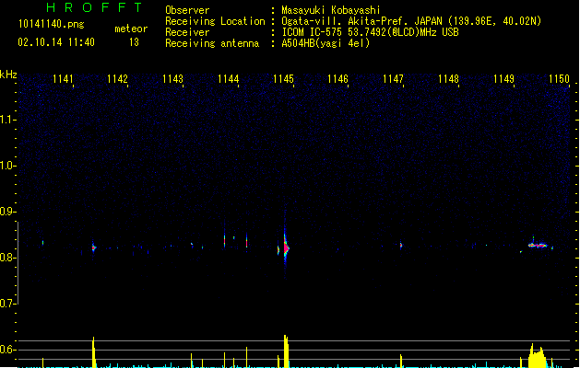Click the meteor echo near 1147

pyautogui.click(x=400, y=245)
